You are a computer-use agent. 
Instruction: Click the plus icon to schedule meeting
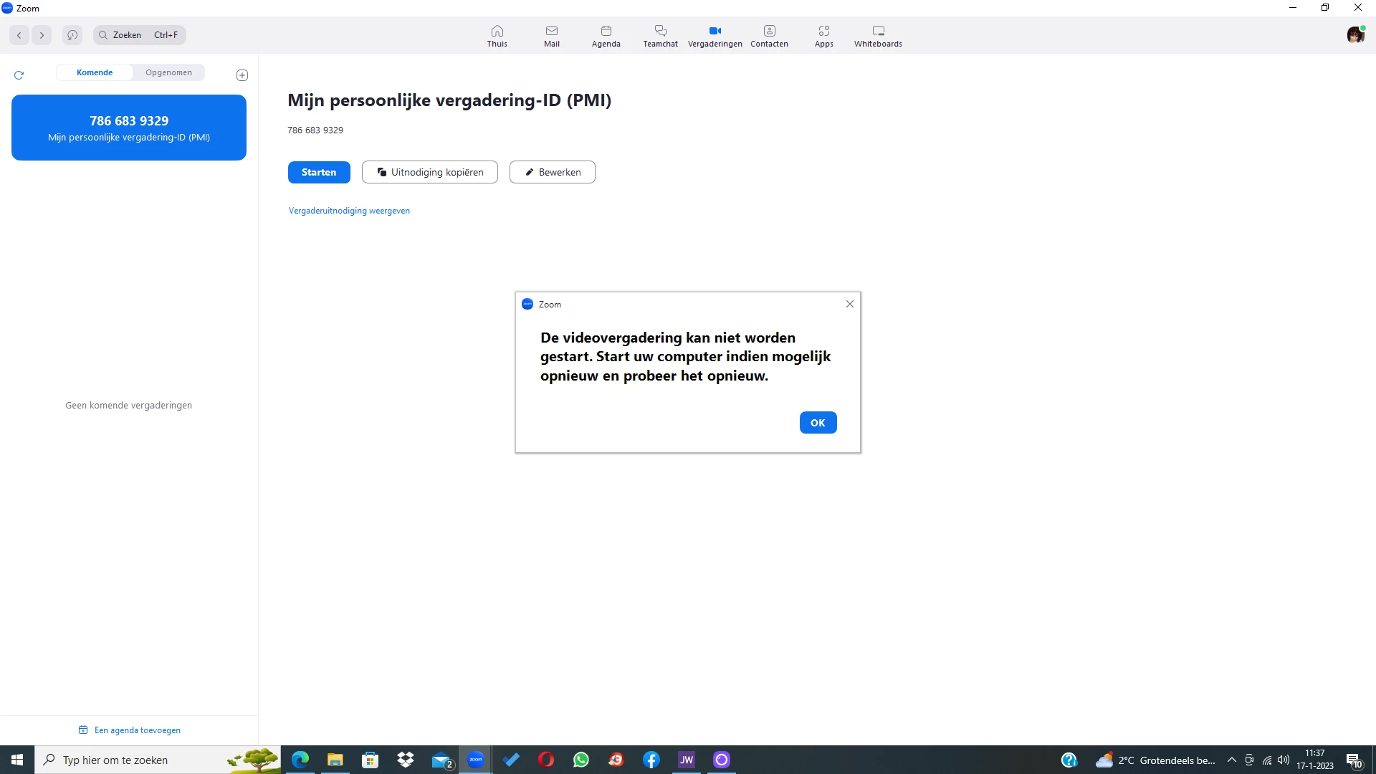point(242,75)
